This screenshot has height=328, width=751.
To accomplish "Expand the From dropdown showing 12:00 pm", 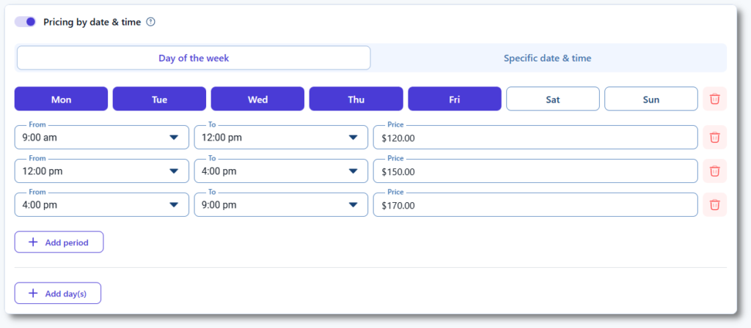I will (101, 171).
